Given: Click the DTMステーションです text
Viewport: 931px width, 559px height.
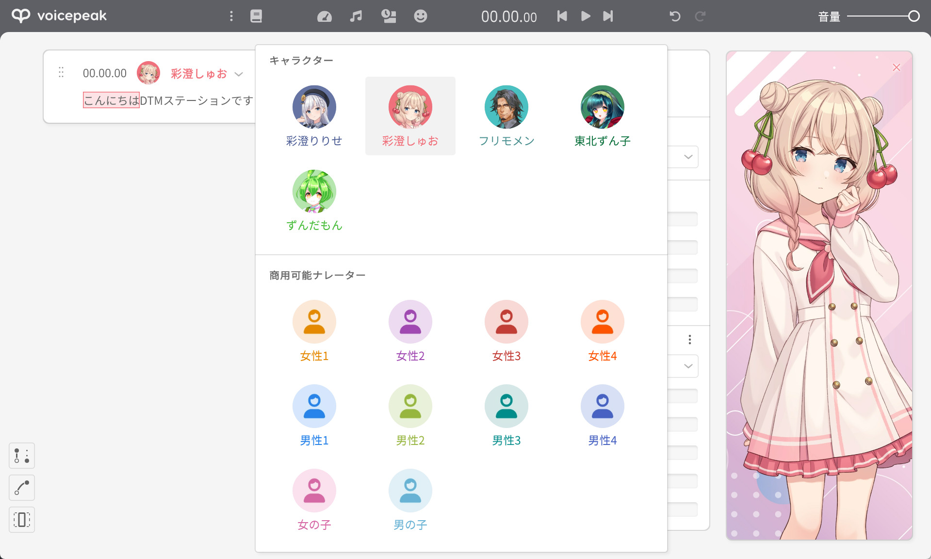Looking at the screenshot, I should [x=196, y=100].
